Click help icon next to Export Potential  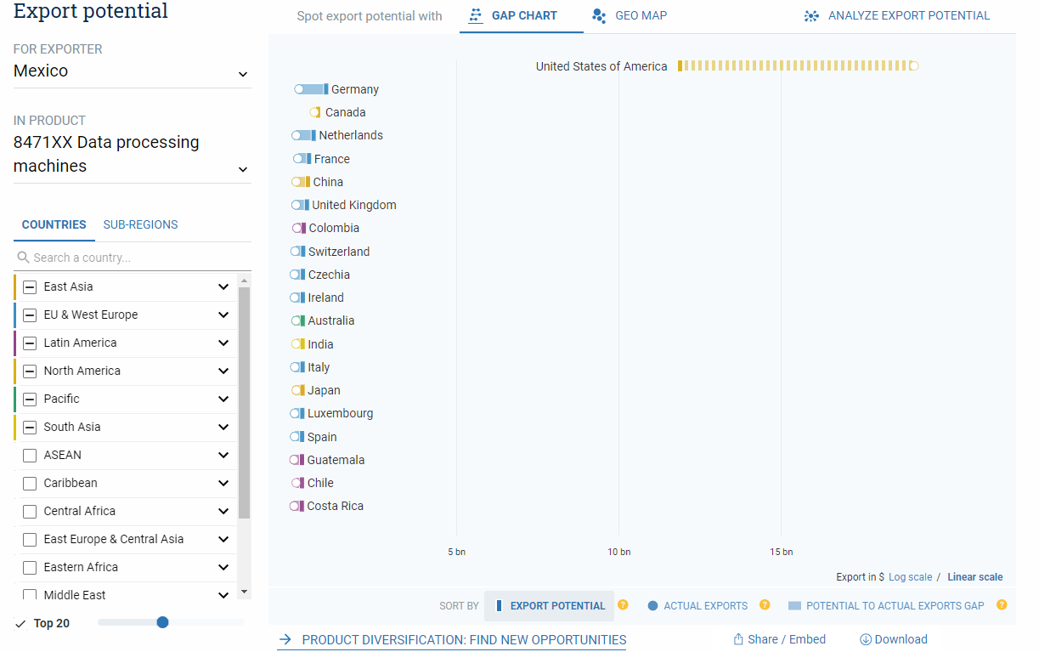(x=623, y=605)
